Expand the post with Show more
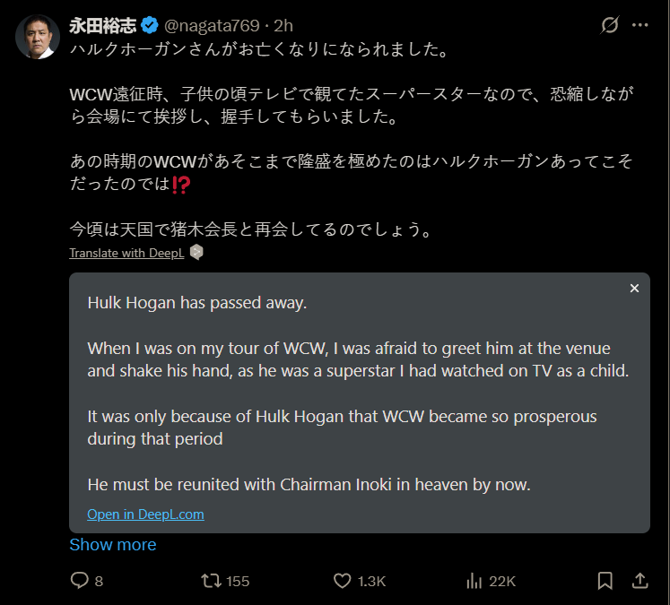 coord(113,545)
